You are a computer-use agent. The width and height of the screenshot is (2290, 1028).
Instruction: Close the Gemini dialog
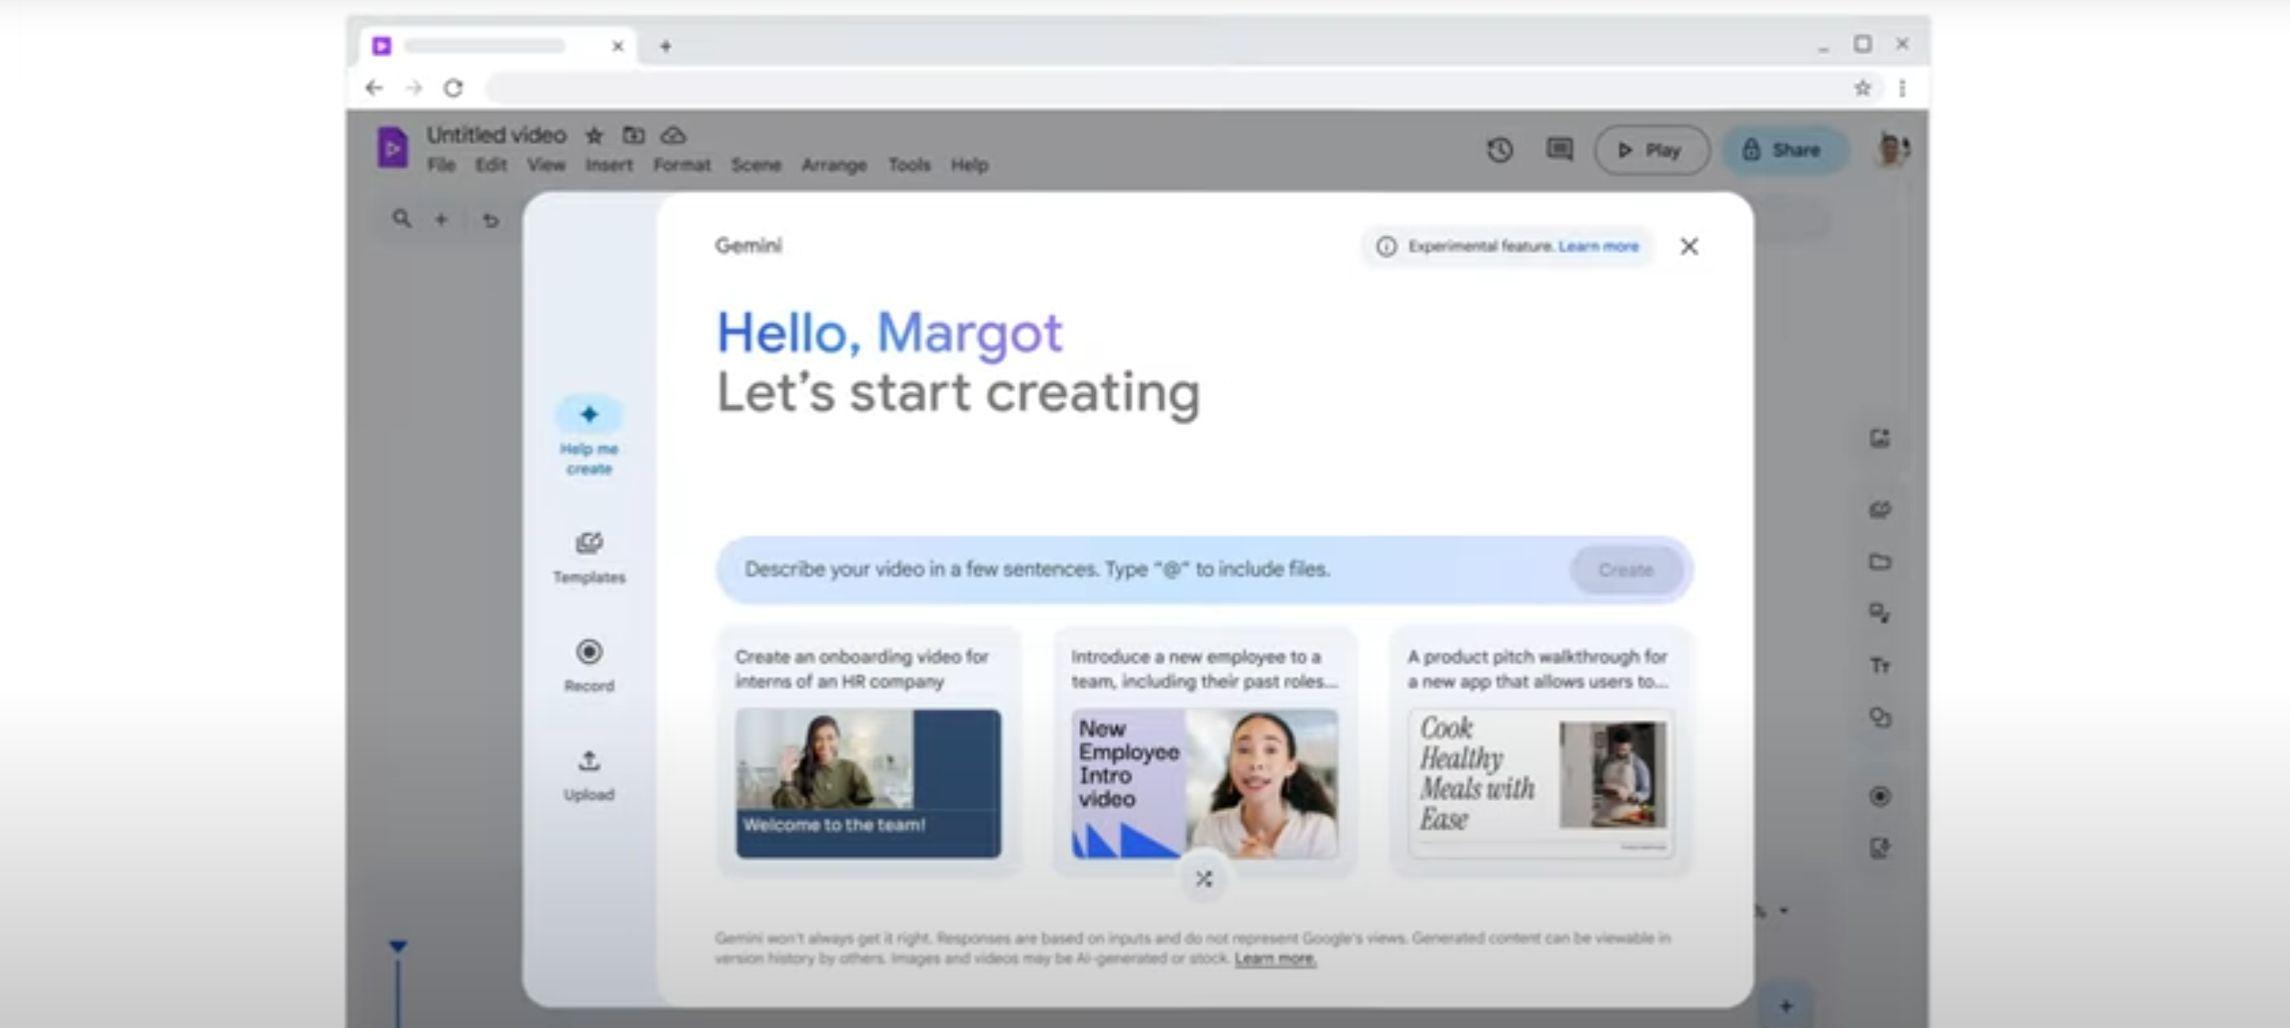(x=1689, y=246)
